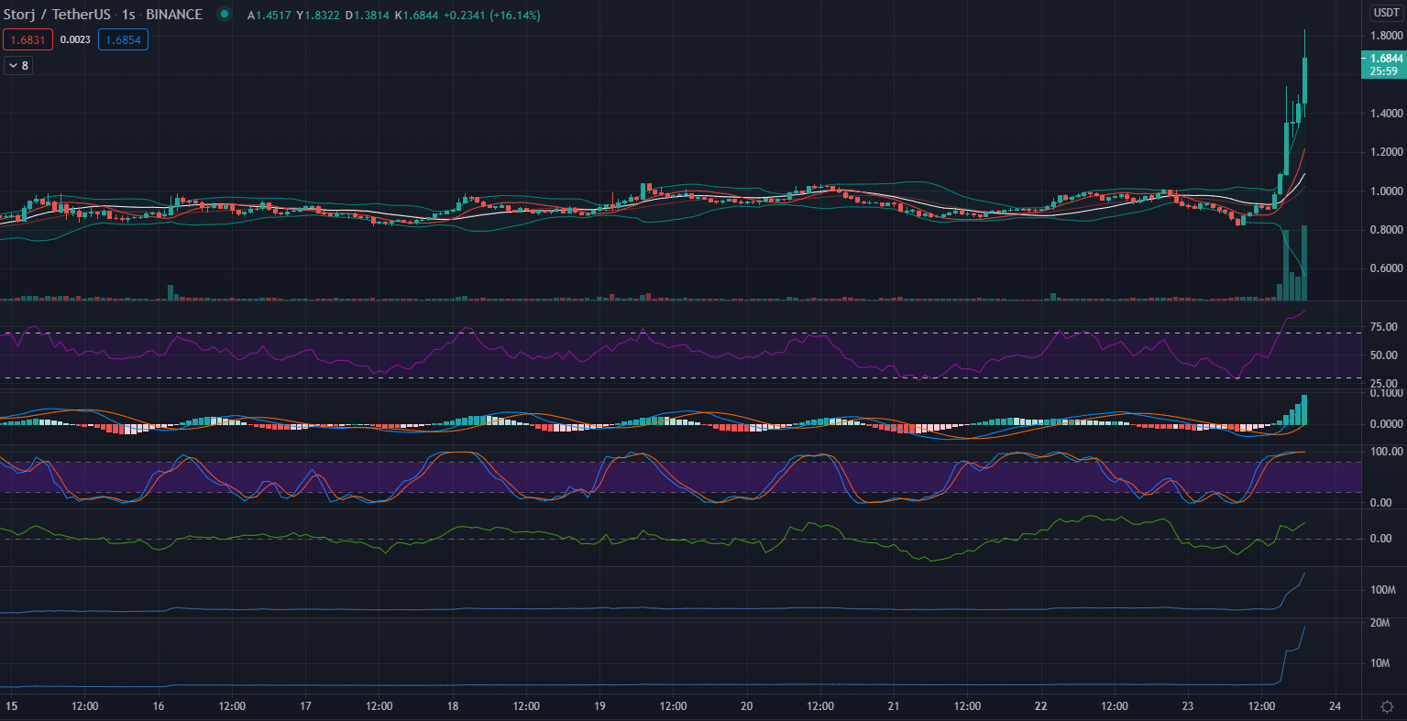Click the 0.0023 spread value
1407x721 pixels.
[75, 40]
